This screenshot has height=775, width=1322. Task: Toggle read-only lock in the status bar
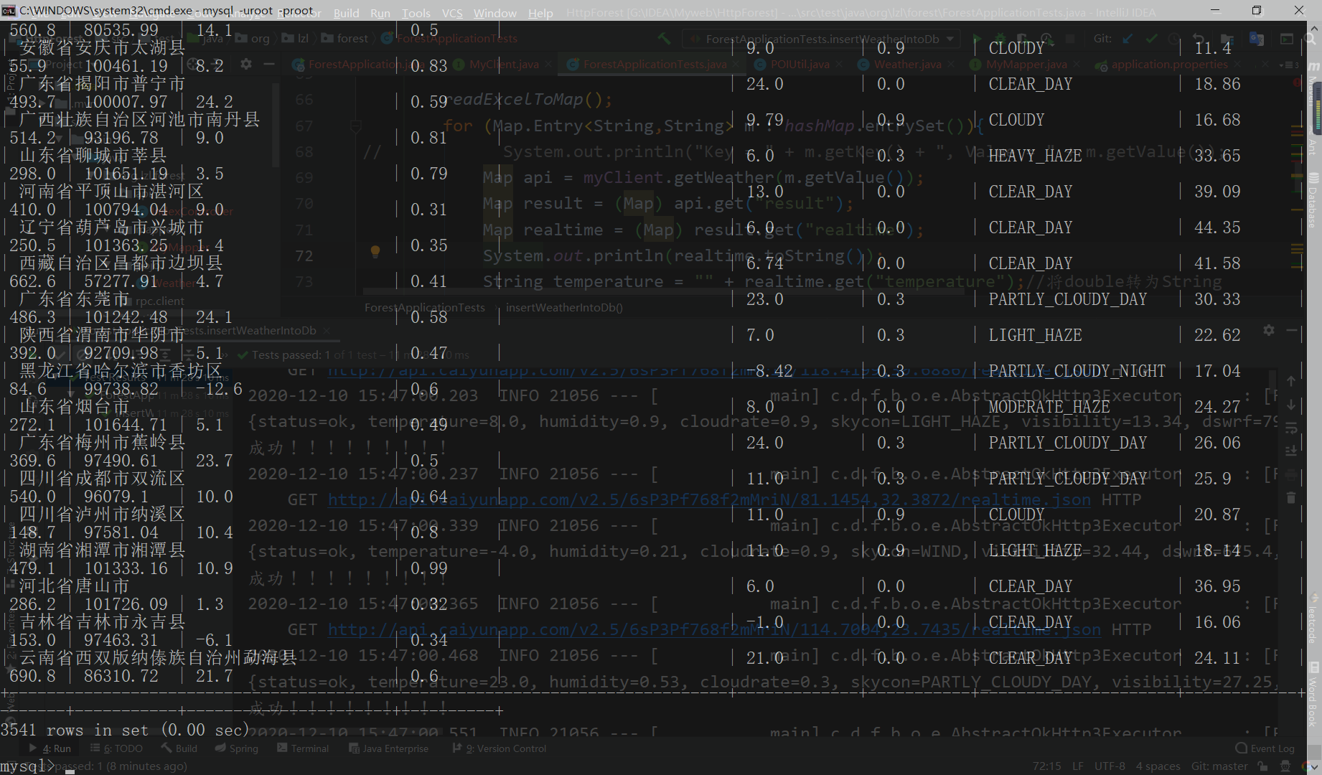(1263, 766)
